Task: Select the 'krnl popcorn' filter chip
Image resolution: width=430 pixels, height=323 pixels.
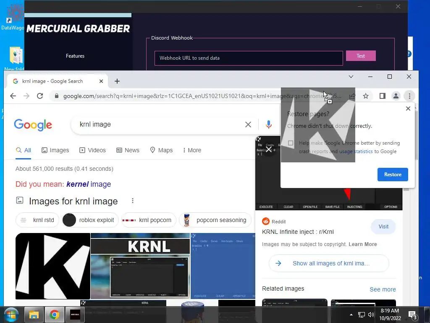Action: click(x=149, y=220)
